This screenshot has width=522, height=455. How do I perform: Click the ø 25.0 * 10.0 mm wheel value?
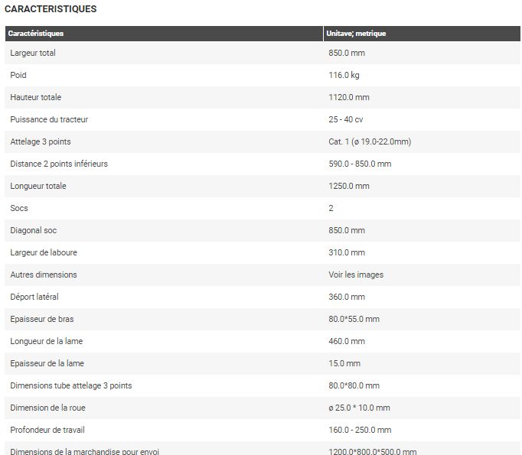(x=359, y=408)
